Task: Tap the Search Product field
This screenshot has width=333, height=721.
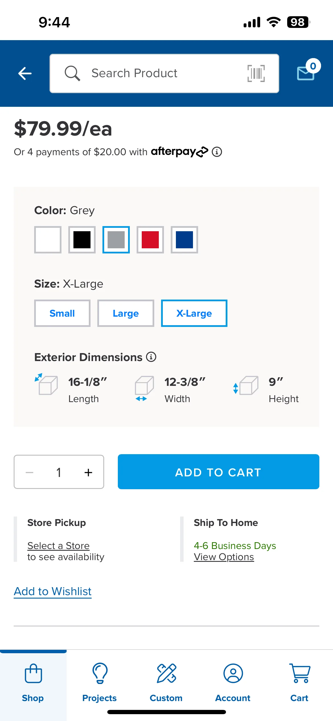Action: [x=165, y=73]
